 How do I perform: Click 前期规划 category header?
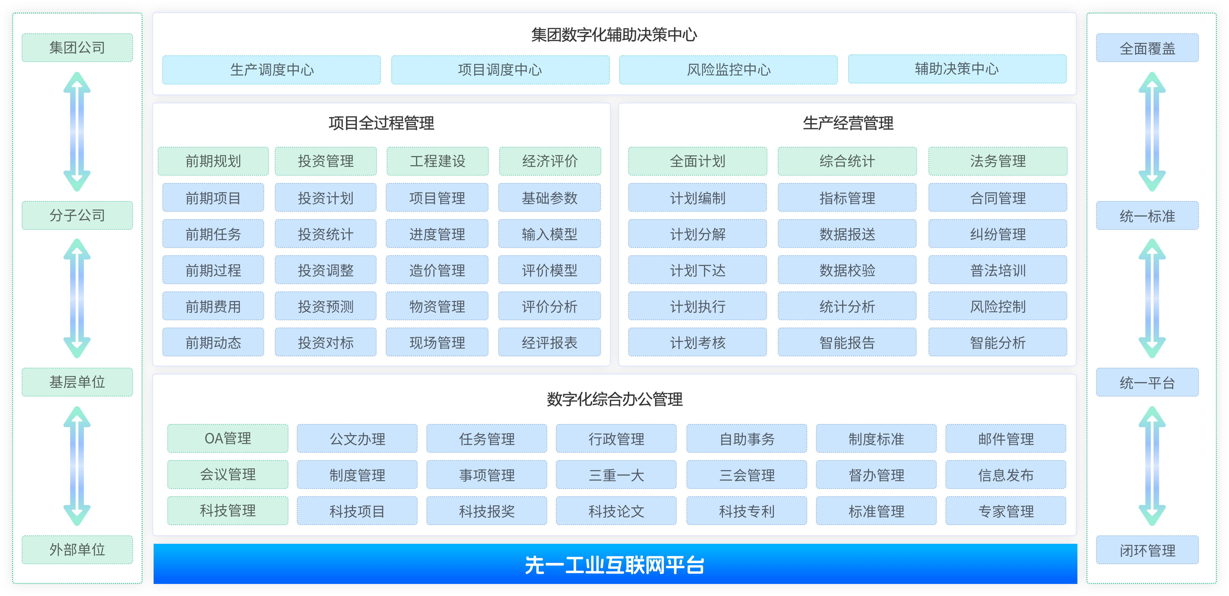pyautogui.click(x=213, y=161)
